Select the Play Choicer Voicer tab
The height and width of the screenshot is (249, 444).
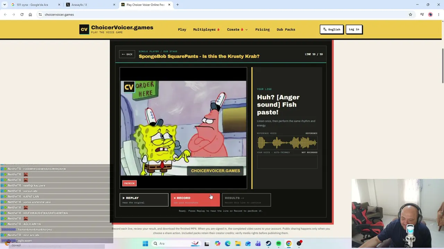[x=145, y=5]
